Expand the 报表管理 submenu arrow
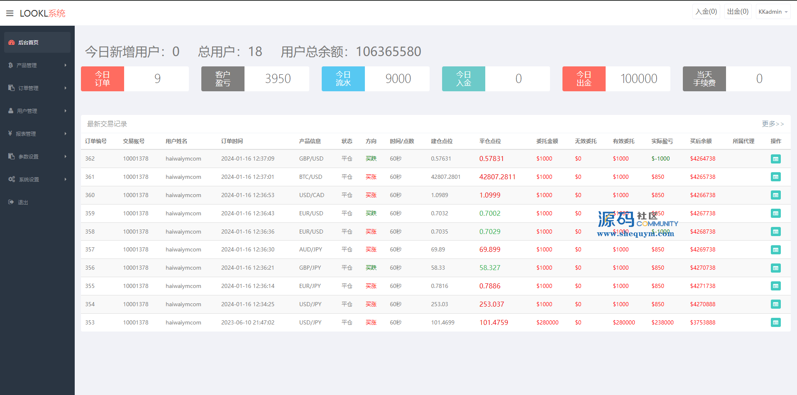Image resolution: width=797 pixels, height=395 pixels. coord(66,134)
